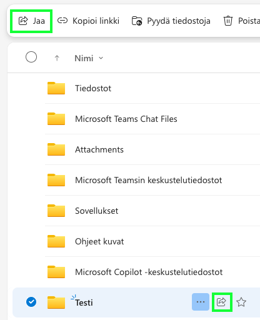Open Microsoft Teams Chat Files folder name
The image size is (260, 320).
tap(126, 119)
